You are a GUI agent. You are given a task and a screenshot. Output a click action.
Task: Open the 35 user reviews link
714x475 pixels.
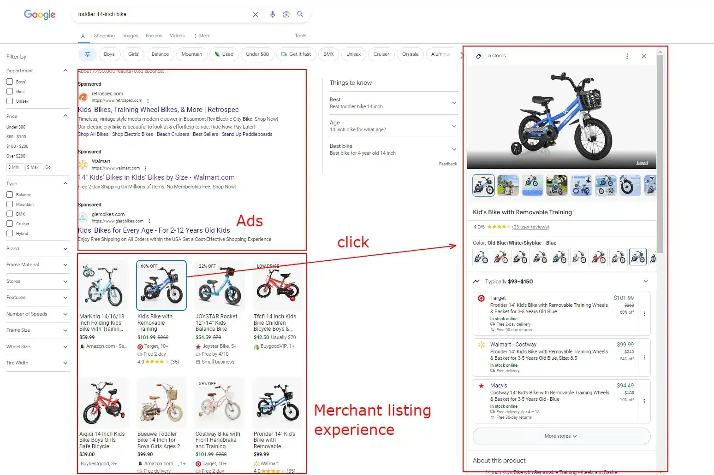530,227
